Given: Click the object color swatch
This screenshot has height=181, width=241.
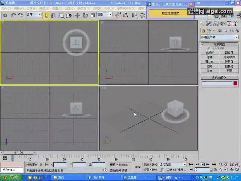Looking at the screenshot, I should point(235,83).
